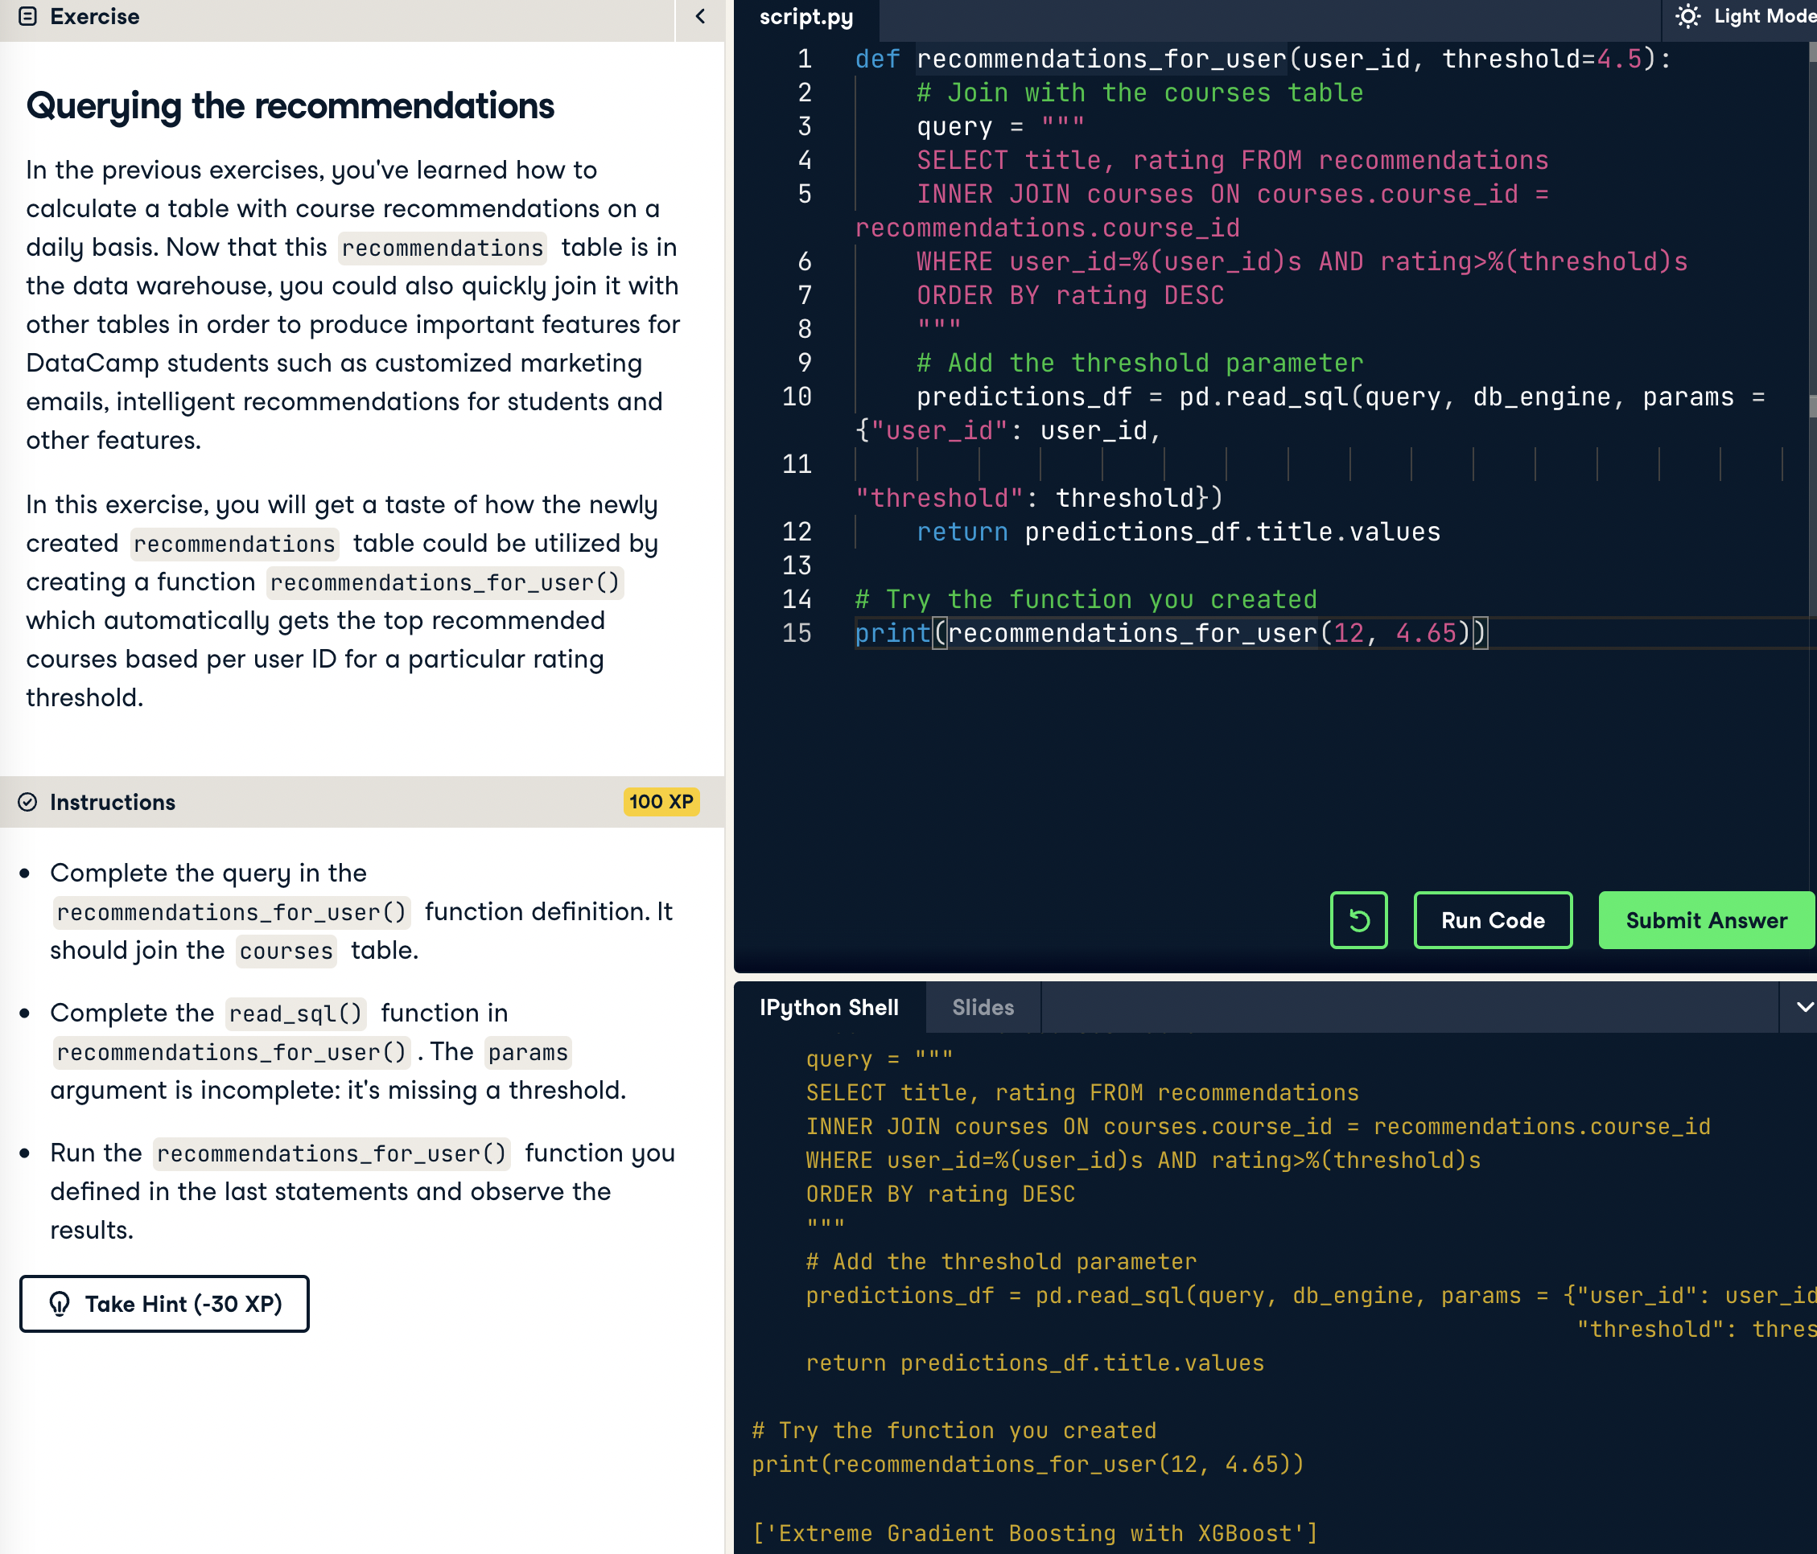Viewport: 1817px width, 1554px height.
Task: Click the 100 XP badge
Action: point(661,802)
